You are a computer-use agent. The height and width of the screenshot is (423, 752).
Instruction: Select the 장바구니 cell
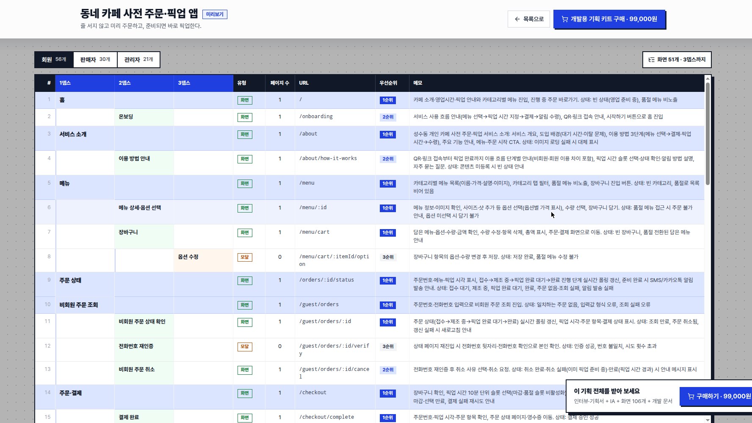[144, 236]
